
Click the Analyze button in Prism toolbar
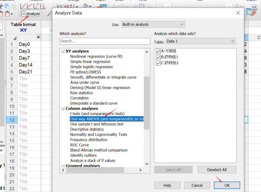coord(30,14)
